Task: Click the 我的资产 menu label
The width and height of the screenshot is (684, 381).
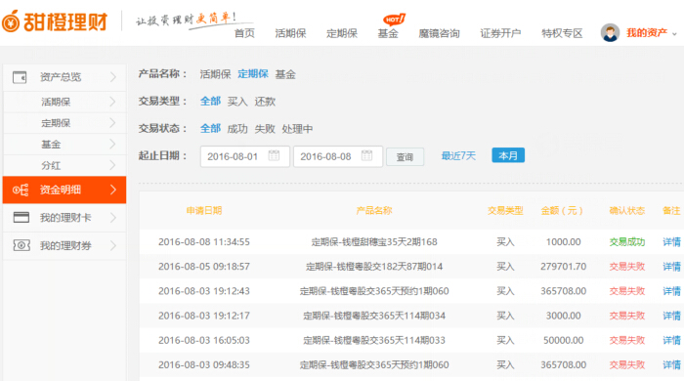Action: click(x=647, y=33)
